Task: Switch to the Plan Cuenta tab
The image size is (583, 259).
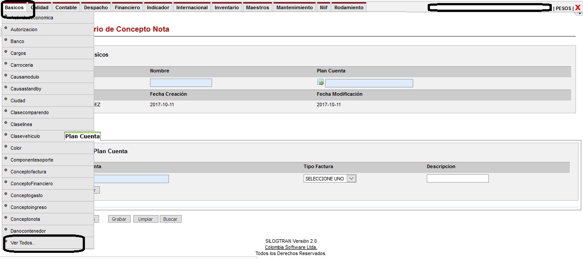Action: click(x=82, y=137)
